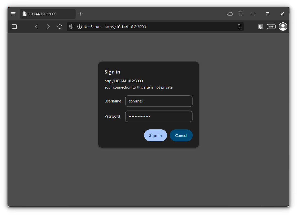The width and height of the screenshot is (297, 215).
Task: Click the reload page icon
Action: [60, 26]
